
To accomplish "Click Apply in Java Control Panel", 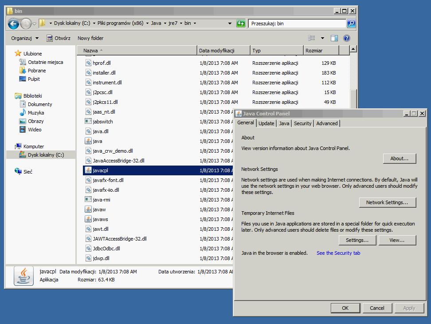I will tap(409, 308).
